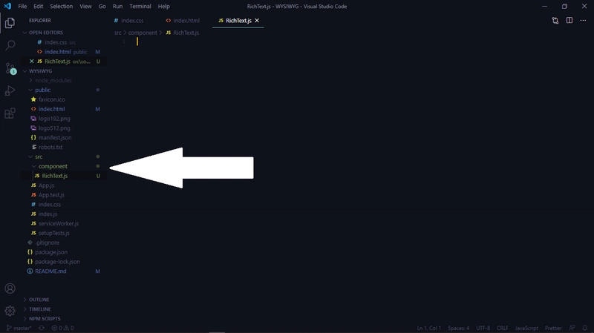This screenshot has width=594, height=333.
Task: Open logo512.png in explorer
Action: click(54, 128)
